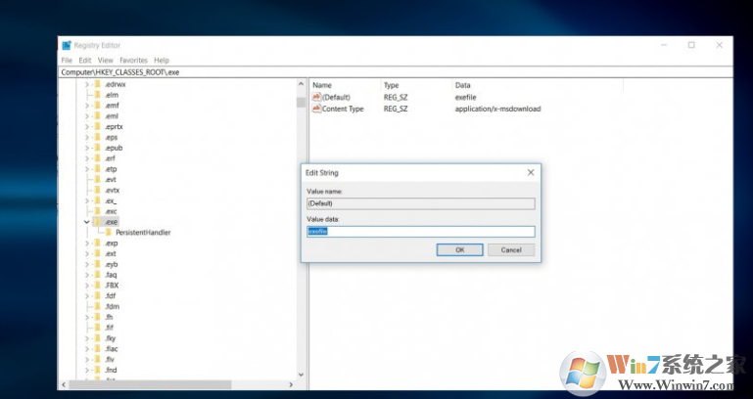Screen dimensions: 753x399
Task: Select the .epub key folder icon
Action: (98, 148)
